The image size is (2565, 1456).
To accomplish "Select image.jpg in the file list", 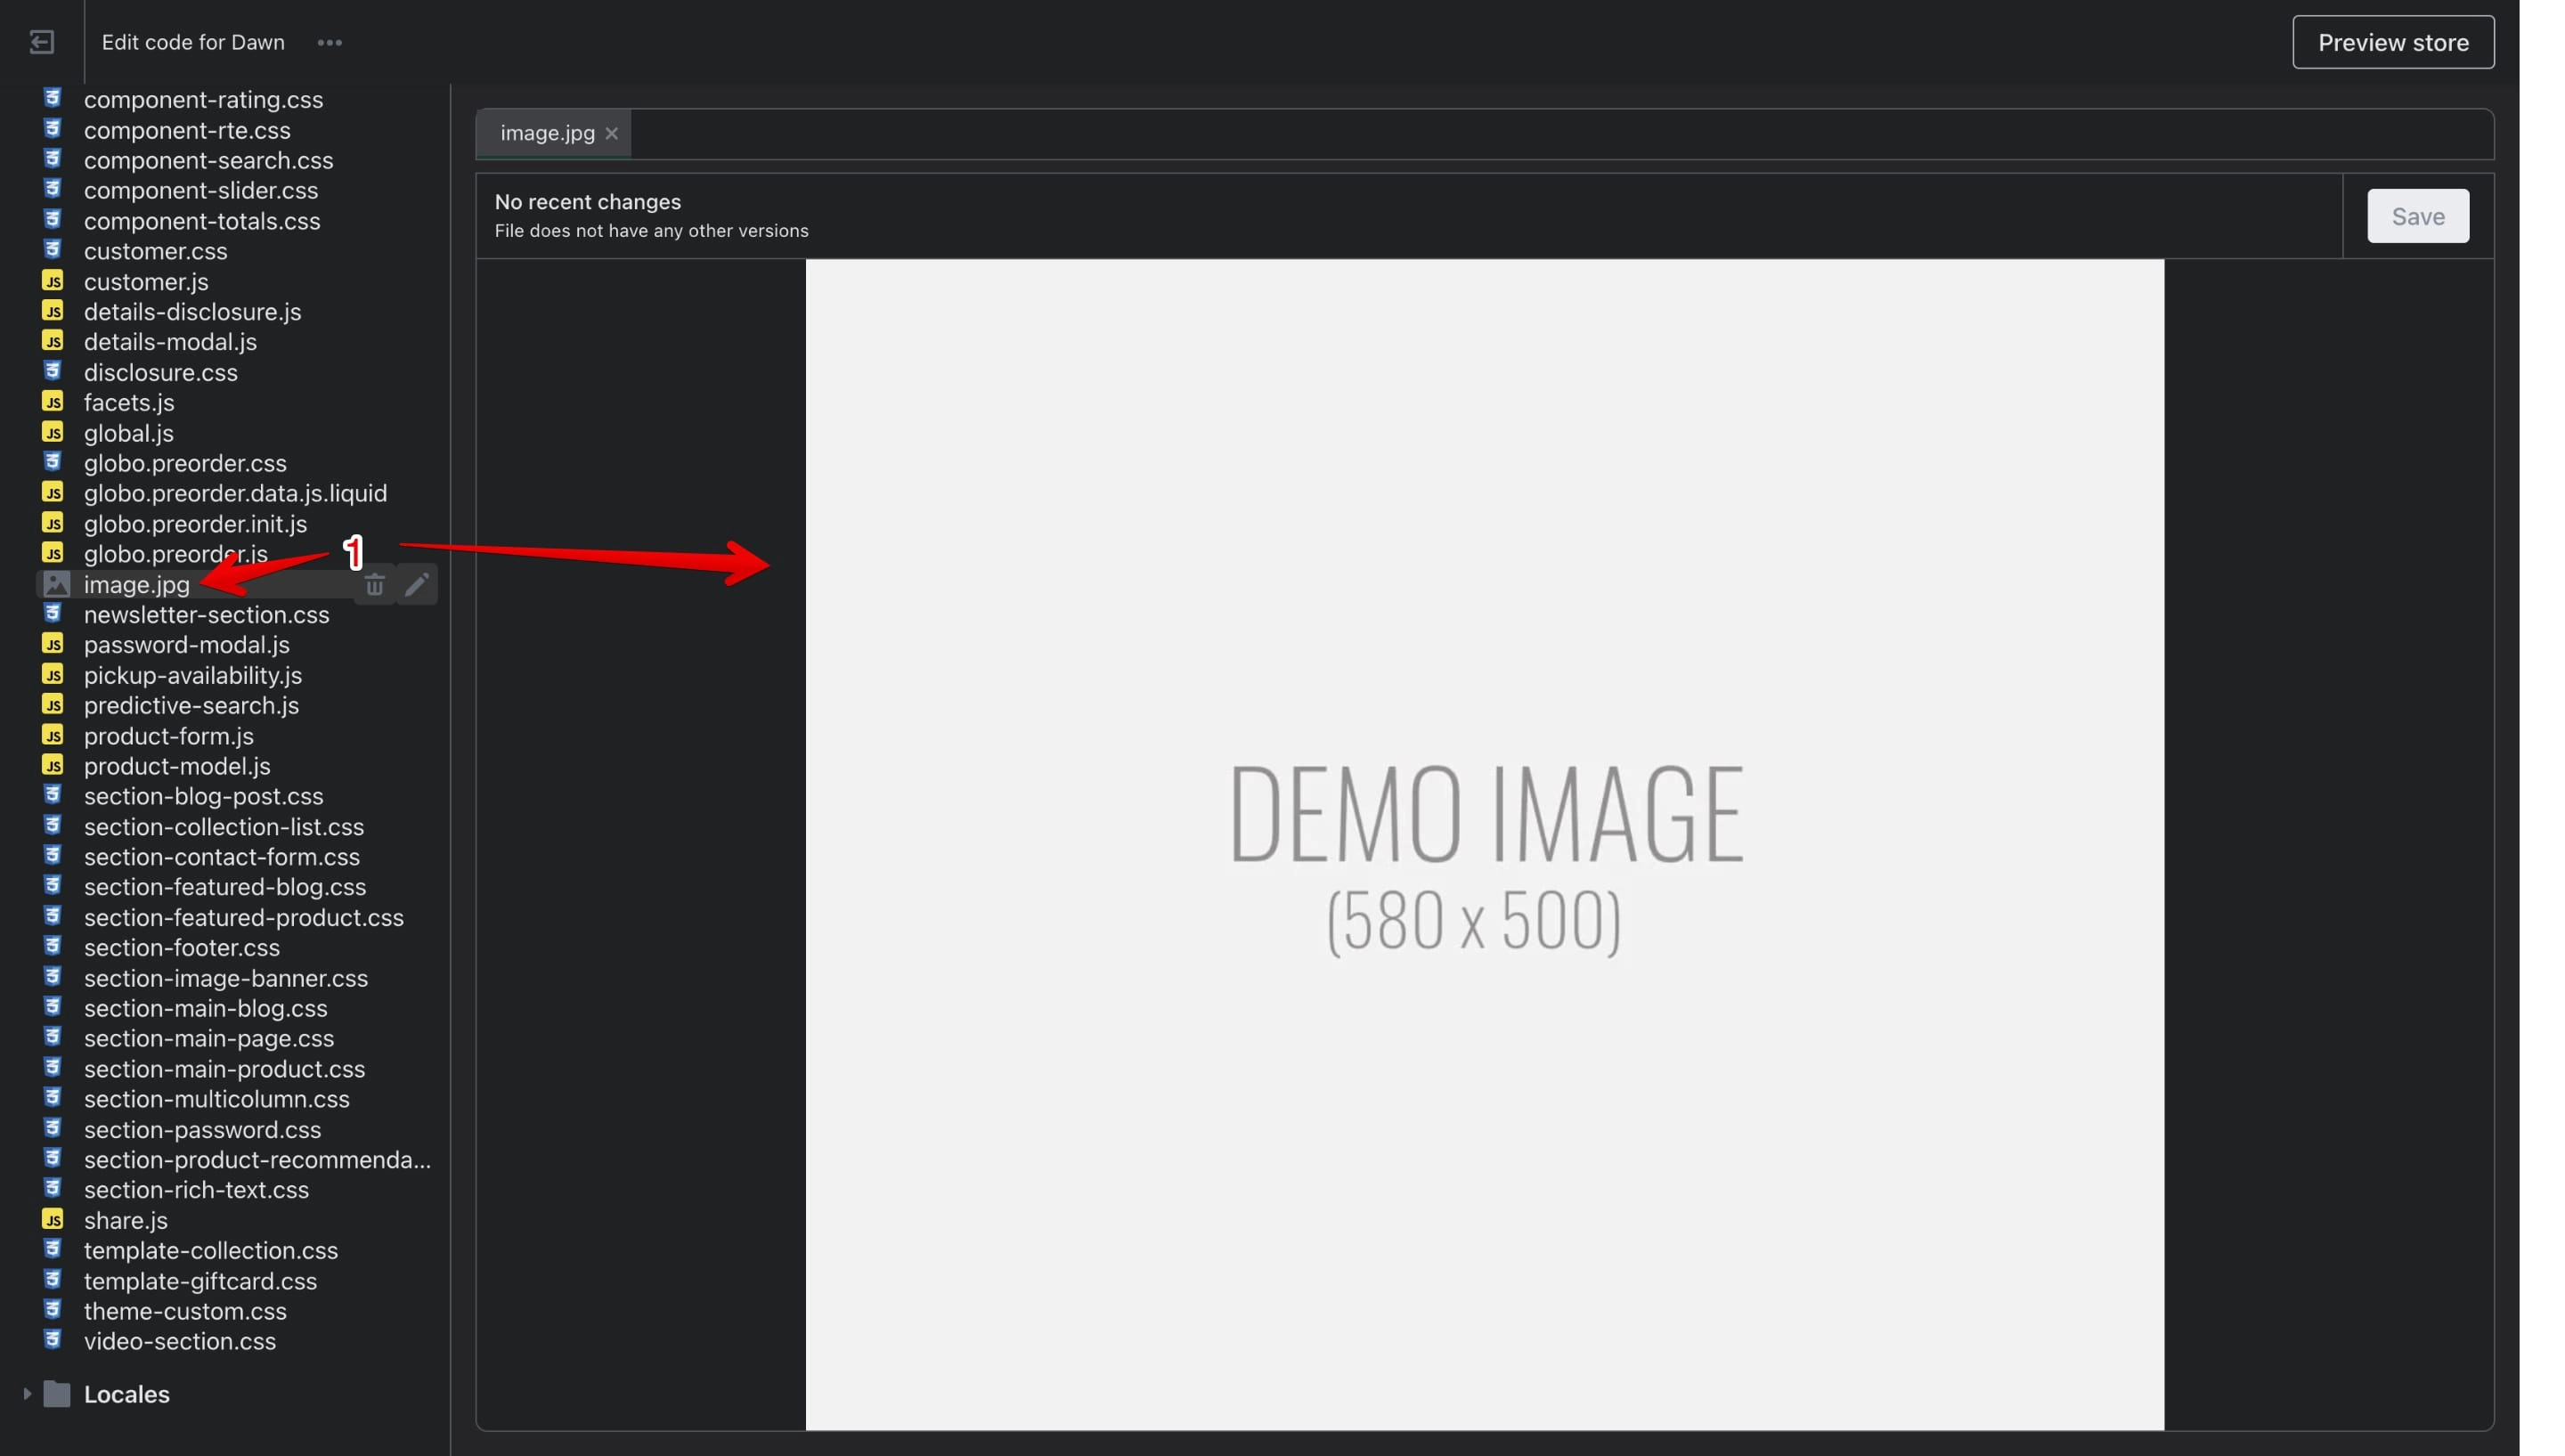I will point(136,585).
